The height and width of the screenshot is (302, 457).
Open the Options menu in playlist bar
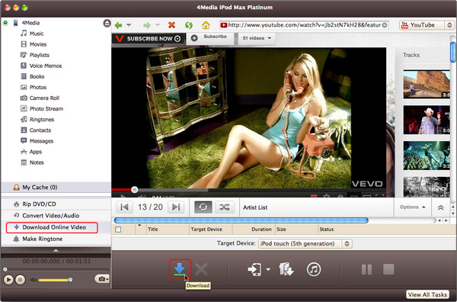click(412, 207)
